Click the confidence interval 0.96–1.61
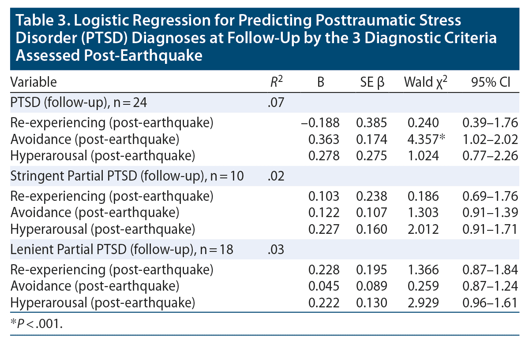Image resolution: width=529 pixels, height=347 pixels. pyautogui.click(x=490, y=303)
